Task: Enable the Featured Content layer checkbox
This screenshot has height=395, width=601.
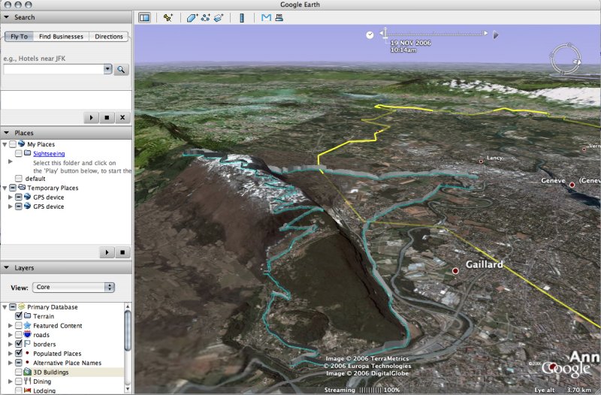Action: (x=18, y=325)
